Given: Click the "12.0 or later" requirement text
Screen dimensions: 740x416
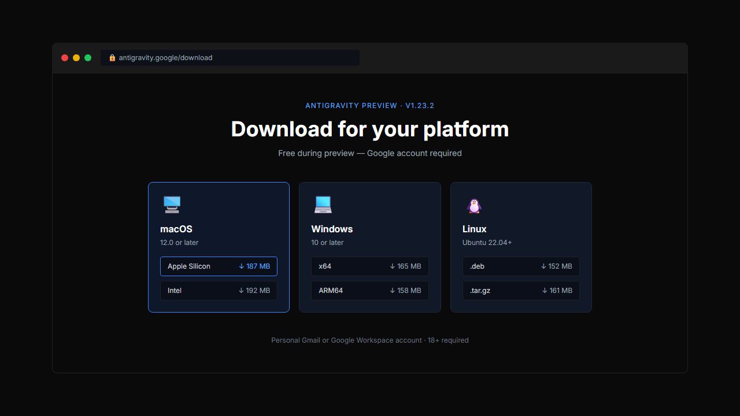Looking at the screenshot, I should click(x=179, y=243).
